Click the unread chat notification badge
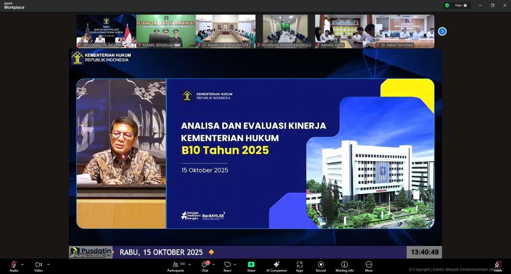Viewport: 511px width, 274px height. point(208,263)
